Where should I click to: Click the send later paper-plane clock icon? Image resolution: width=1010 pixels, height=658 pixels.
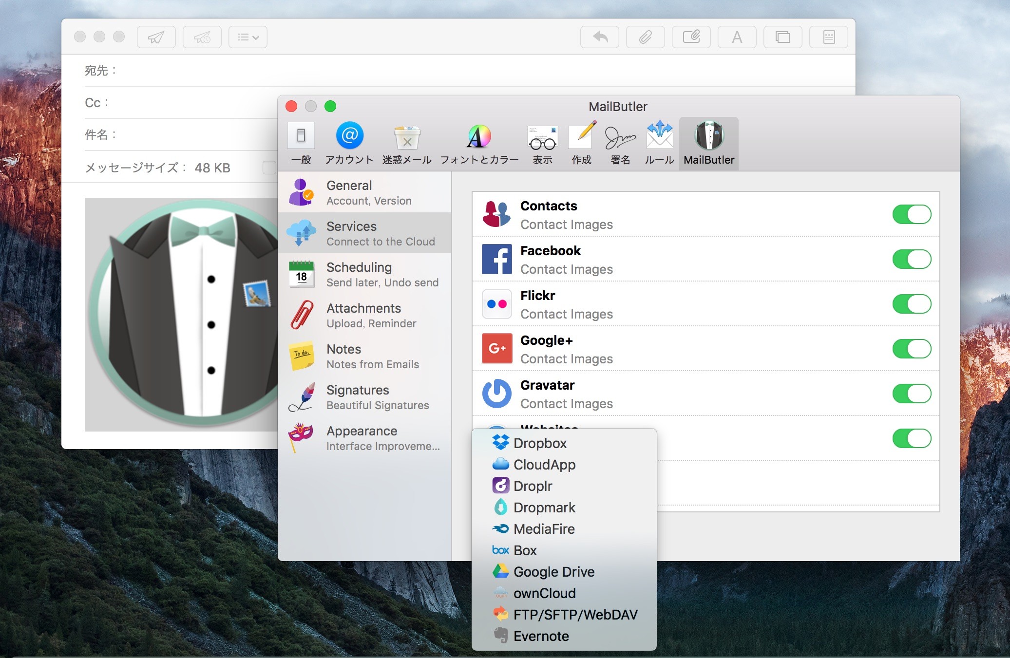pyautogui.click(x=202, y=37)
